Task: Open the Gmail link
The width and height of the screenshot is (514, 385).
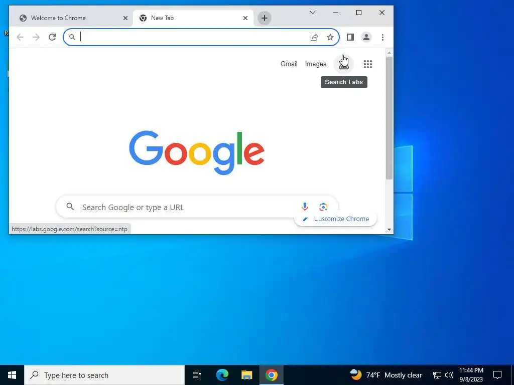Action: (x=289, y=64)
